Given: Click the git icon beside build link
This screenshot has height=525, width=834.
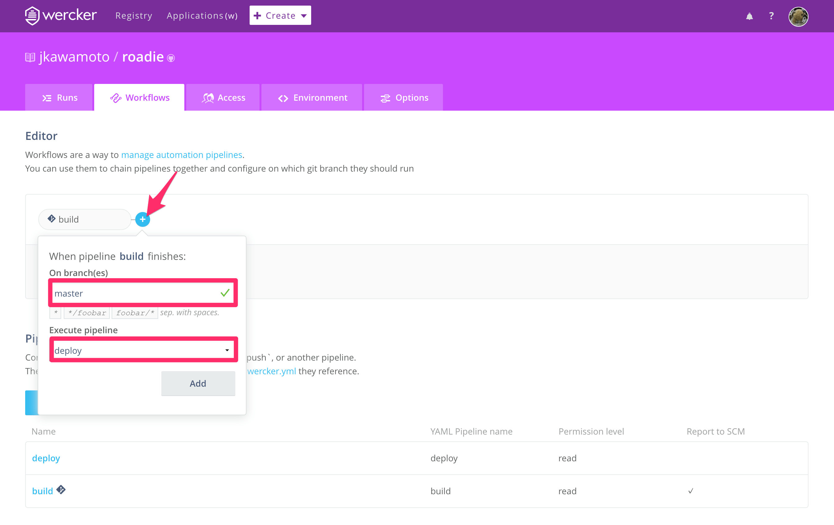Looking at the screenshot, I should (x=61, y=490).
